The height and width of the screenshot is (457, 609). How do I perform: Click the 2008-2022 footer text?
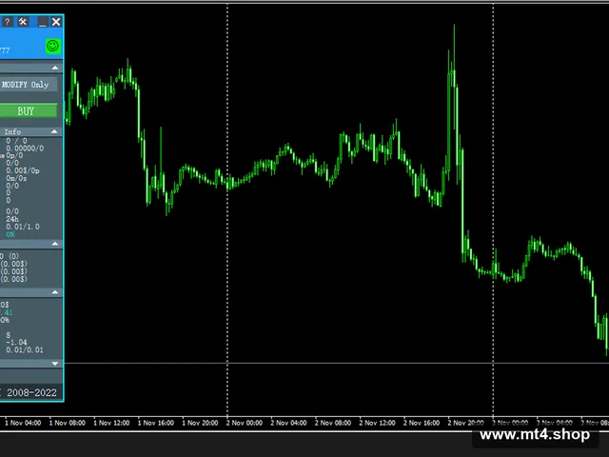31,392
